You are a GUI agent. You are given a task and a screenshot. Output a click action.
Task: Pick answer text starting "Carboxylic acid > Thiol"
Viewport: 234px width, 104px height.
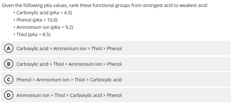pos(69,64)
